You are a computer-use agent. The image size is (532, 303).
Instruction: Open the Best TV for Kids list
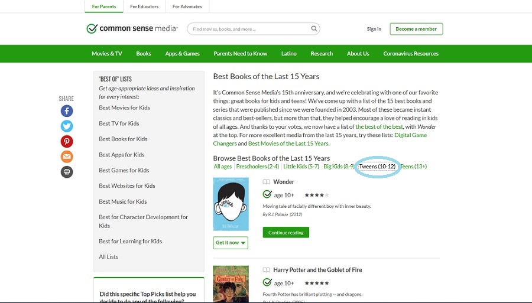(119, 123)
